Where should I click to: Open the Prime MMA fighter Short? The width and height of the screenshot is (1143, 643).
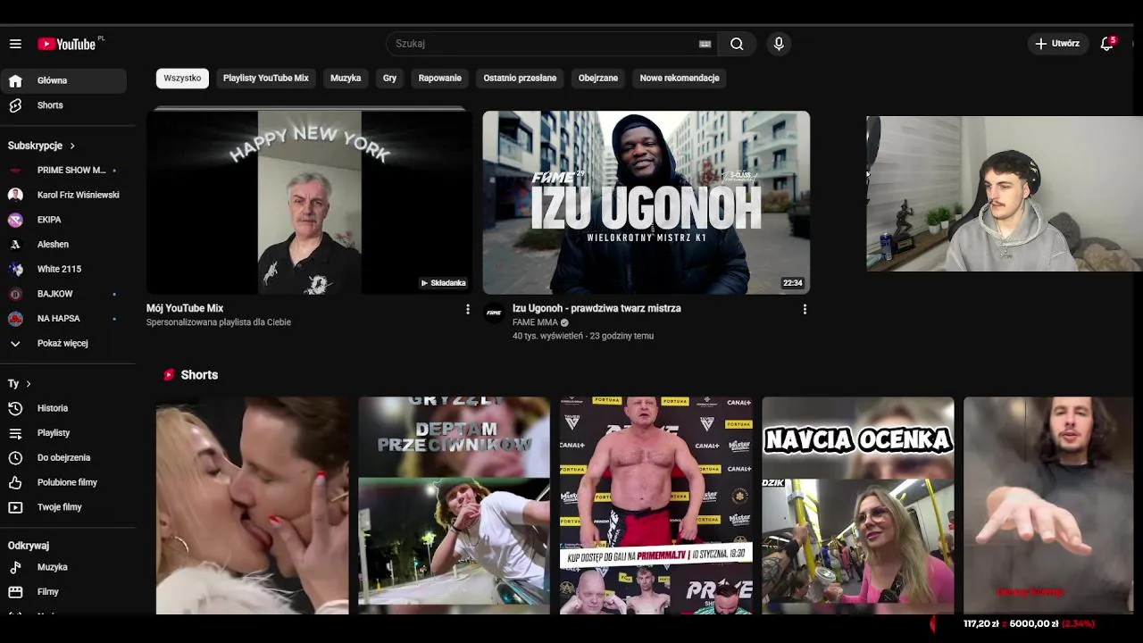(x=656, y=505)
